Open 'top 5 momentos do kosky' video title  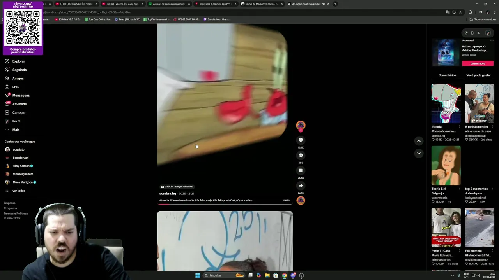(474, 191)
